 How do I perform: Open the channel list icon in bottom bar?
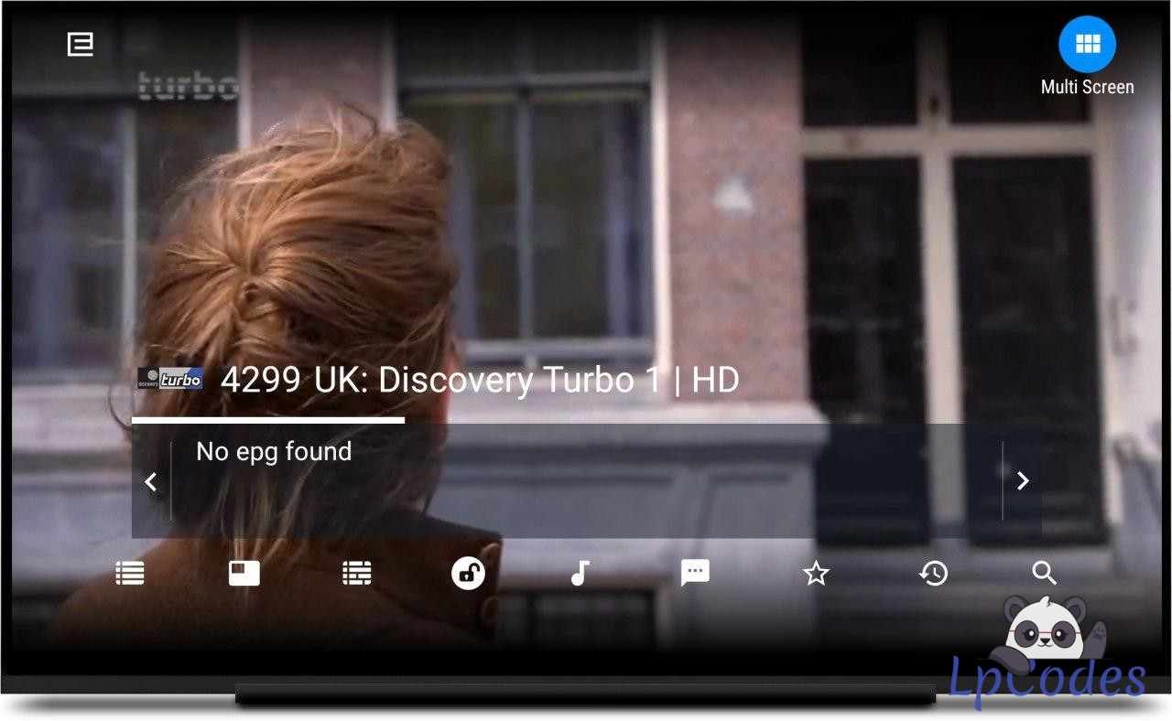coord(130,574)
